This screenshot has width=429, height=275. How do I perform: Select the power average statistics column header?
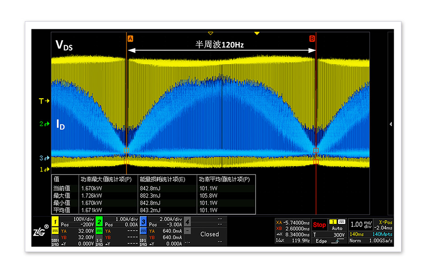click(x=224, y=179)
